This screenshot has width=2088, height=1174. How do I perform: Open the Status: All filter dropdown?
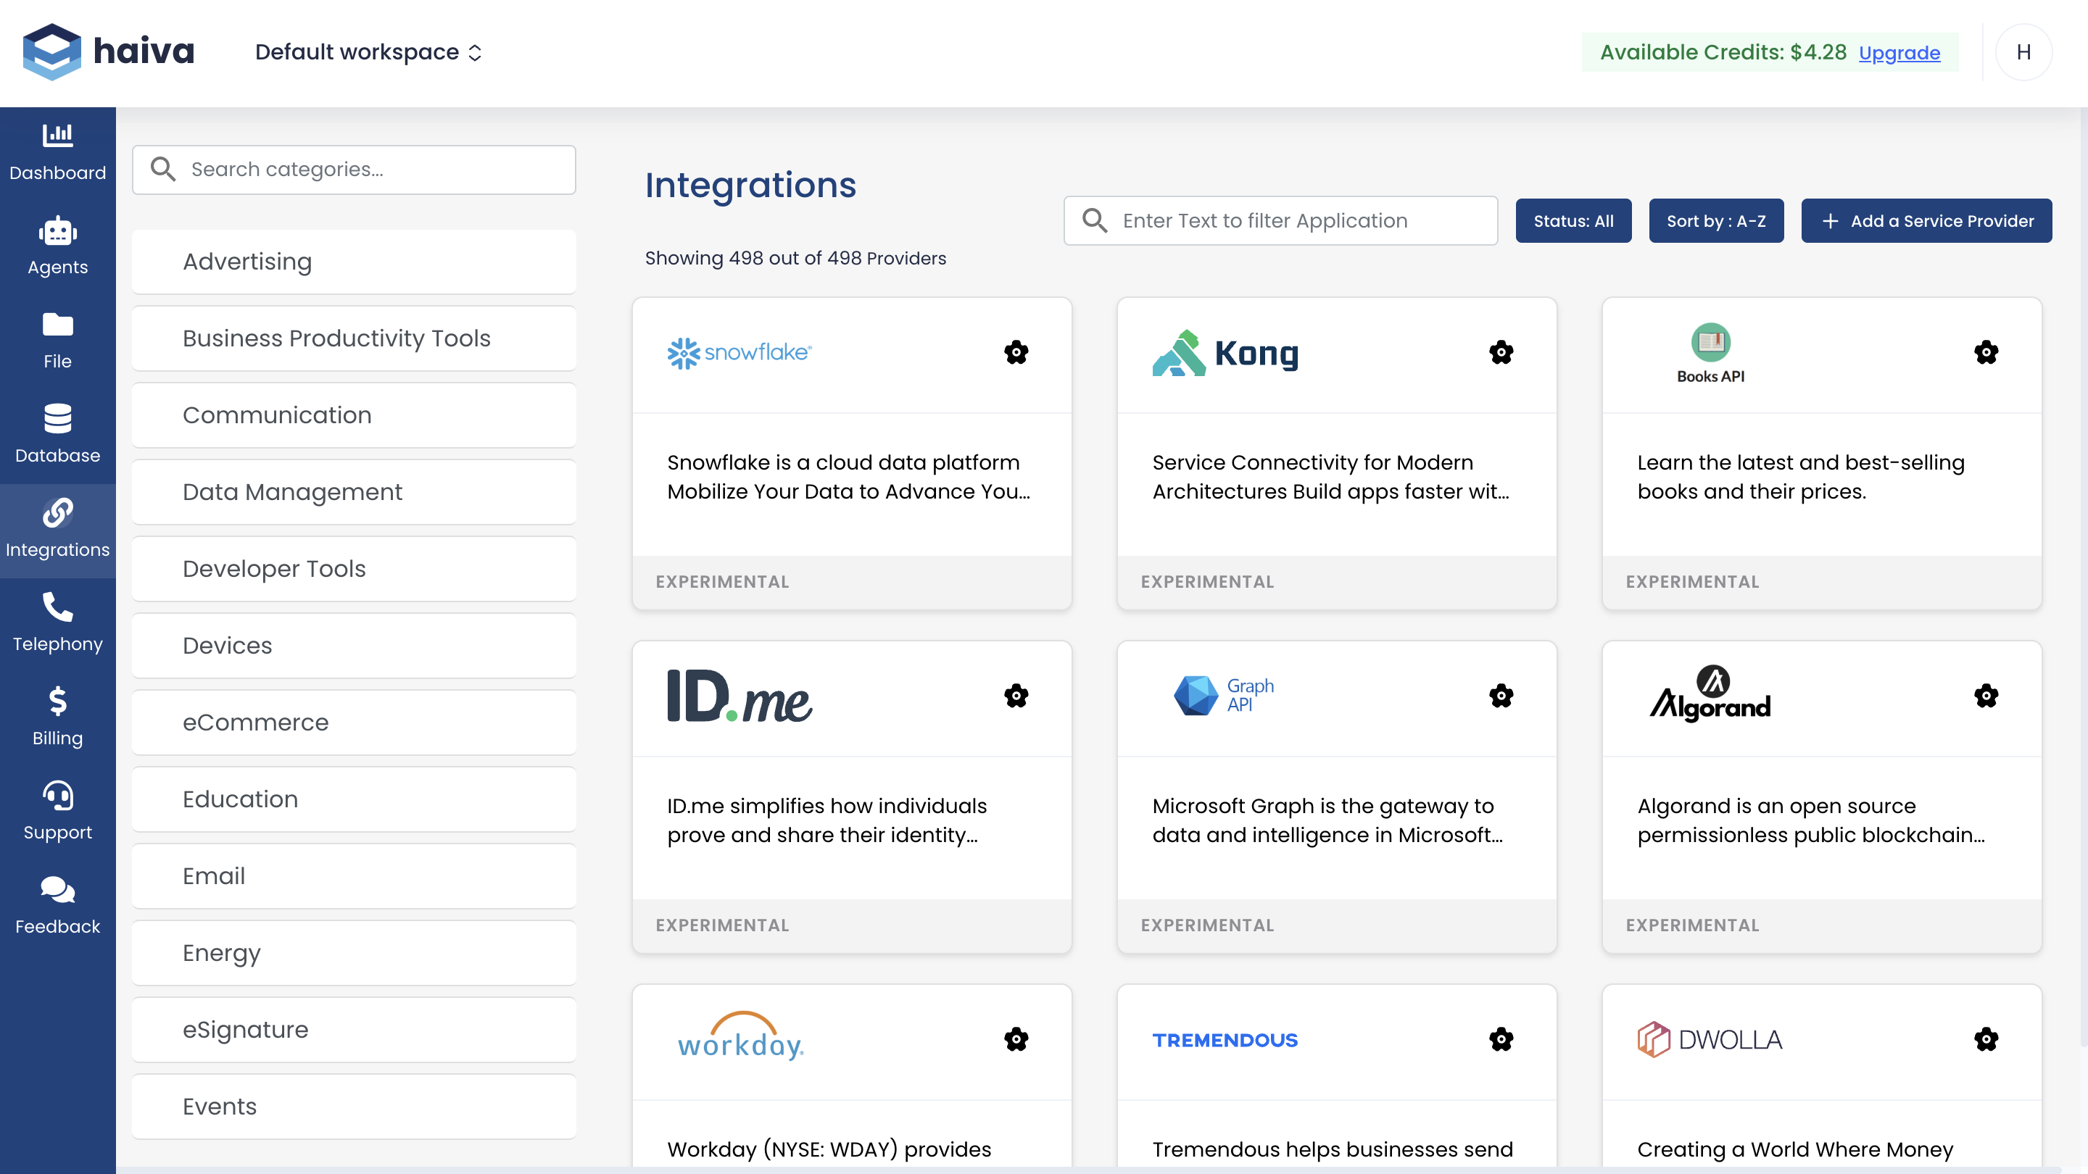coord(1573,221)
